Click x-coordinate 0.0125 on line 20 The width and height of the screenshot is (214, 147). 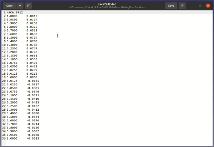pyautogui.click(x=12, y=81)
